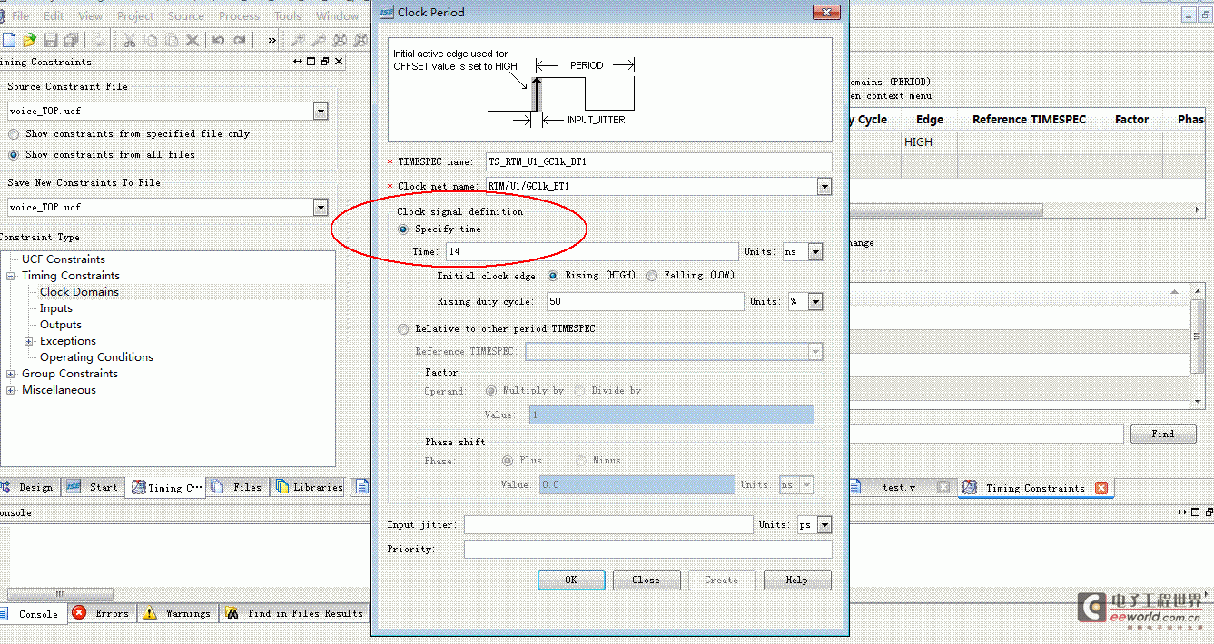Choose Rising (HIGH) initial clock edge
The image size is (1214, 644).
point(552,276)
